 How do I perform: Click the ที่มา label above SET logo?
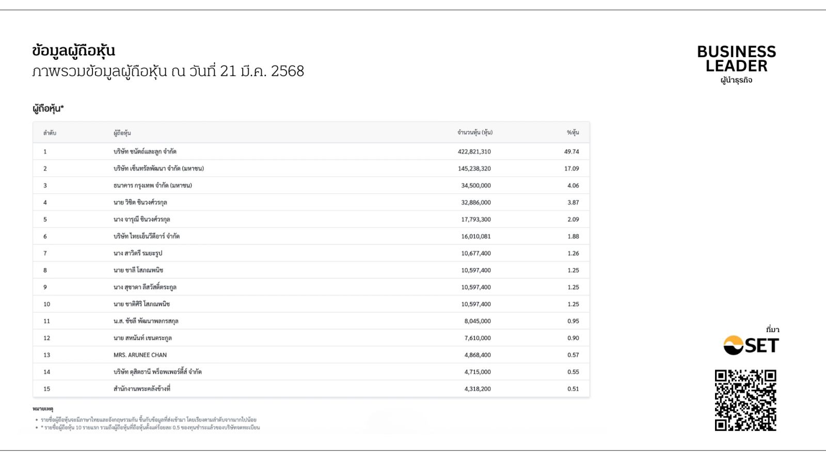(x=772, y=330)
